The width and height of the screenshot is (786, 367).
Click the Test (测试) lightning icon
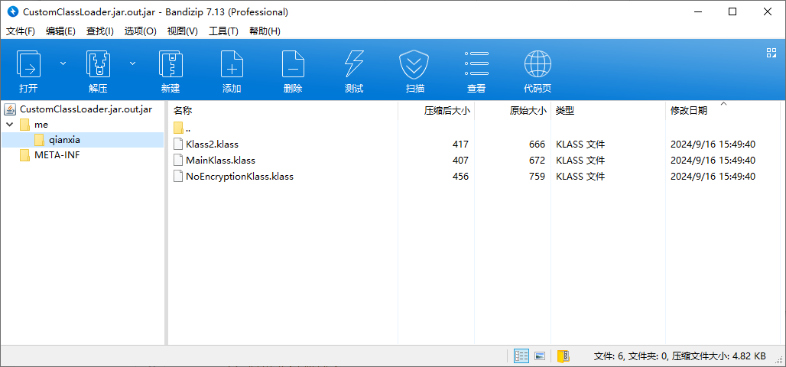click(x=354, y=65)
